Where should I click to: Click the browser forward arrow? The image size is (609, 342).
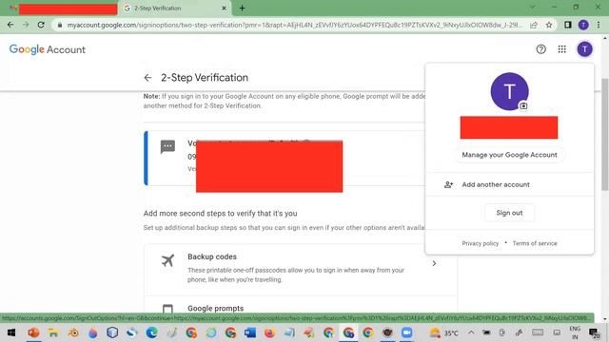[26, 25]
